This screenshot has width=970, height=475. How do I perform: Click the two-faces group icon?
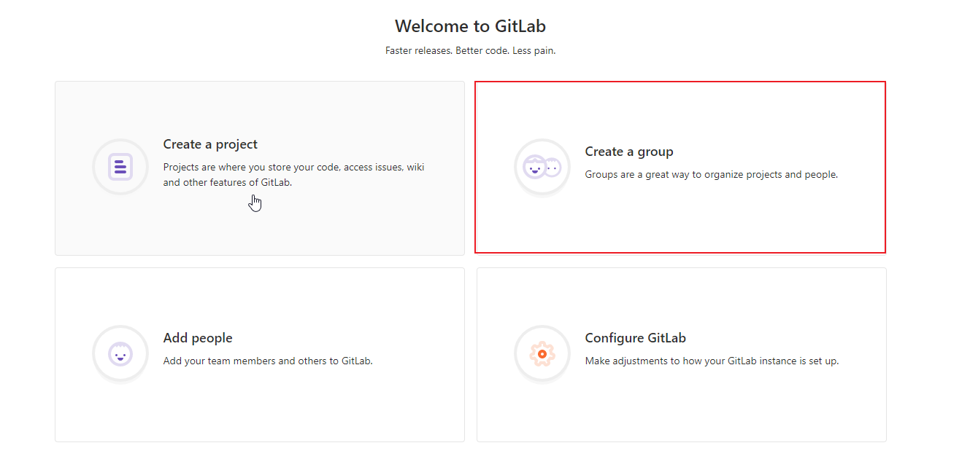click(x=542, y=167)
